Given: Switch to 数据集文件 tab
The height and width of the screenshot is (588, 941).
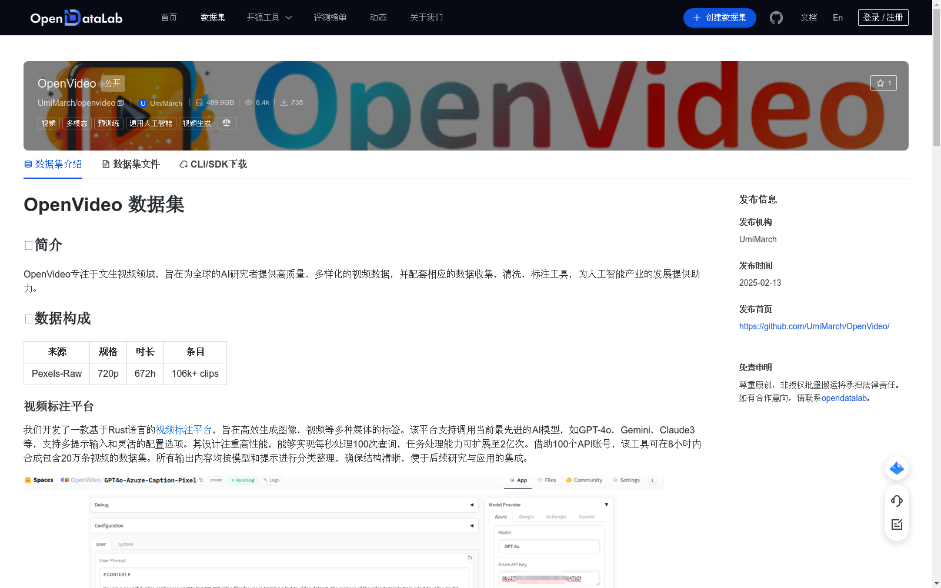Looking at the screenshot, I should 131,164.
